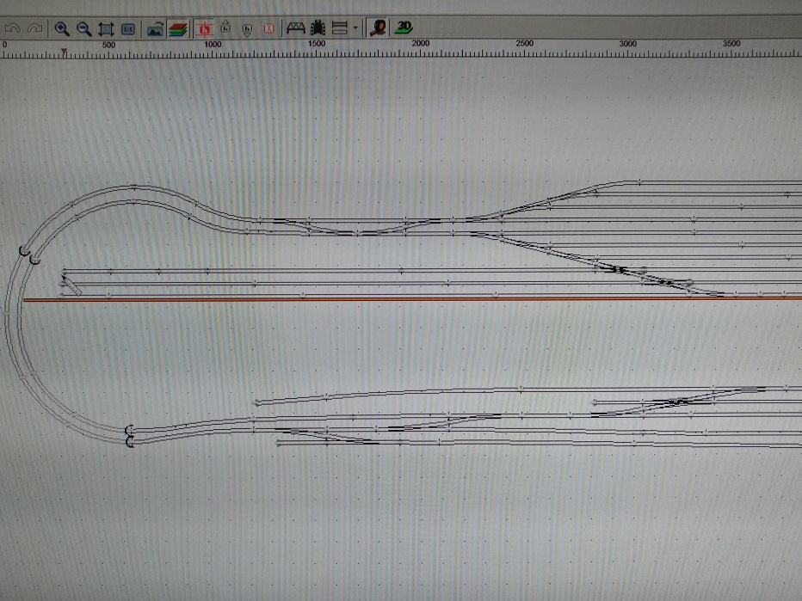Toggle the highlighted red toolbar button
The width and height of the screenshot is (802, 601).
(x=205, y=28)
